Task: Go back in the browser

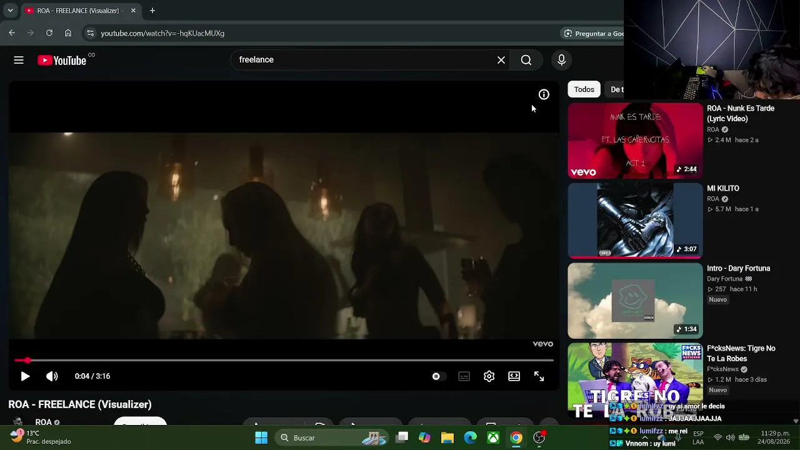Action: click(x=12, y=33)
